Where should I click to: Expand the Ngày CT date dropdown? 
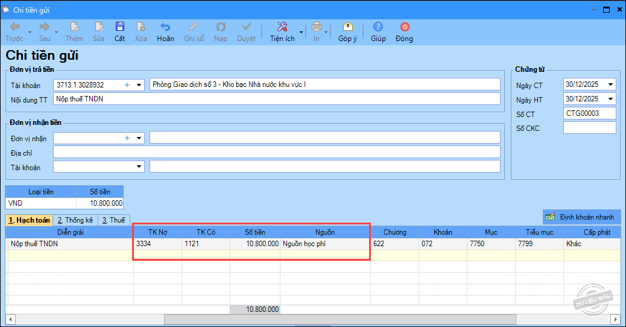[x=611, y=85]
